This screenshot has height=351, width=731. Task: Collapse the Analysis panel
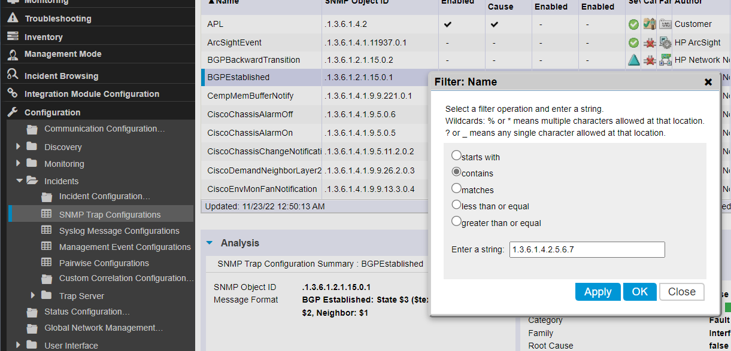[x=210, y=243]
